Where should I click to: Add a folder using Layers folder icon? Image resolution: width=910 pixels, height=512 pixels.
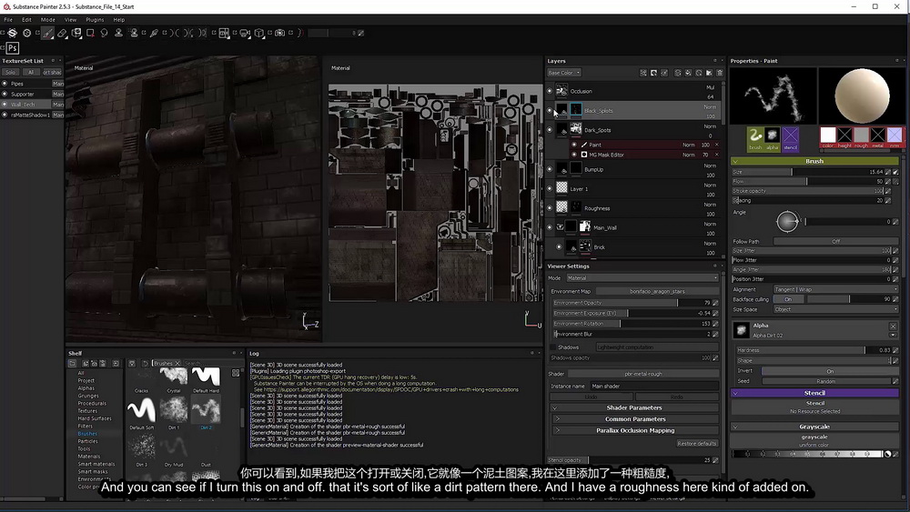coord(709,73)
